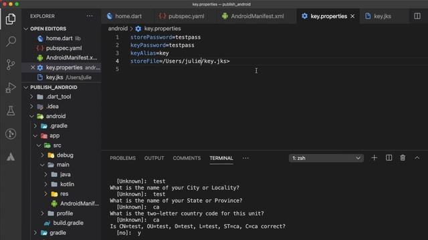The height and width of the screenshot is (240, 428).
Task: Select the Terminal panel tab
Action: pos(221,158)
